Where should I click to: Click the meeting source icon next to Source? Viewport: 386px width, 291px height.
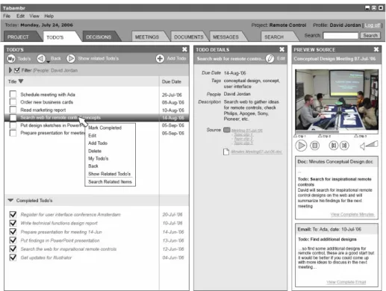coord(226,130)
